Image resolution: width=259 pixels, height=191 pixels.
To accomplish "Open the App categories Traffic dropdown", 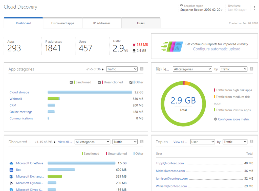I will [122, 69].
